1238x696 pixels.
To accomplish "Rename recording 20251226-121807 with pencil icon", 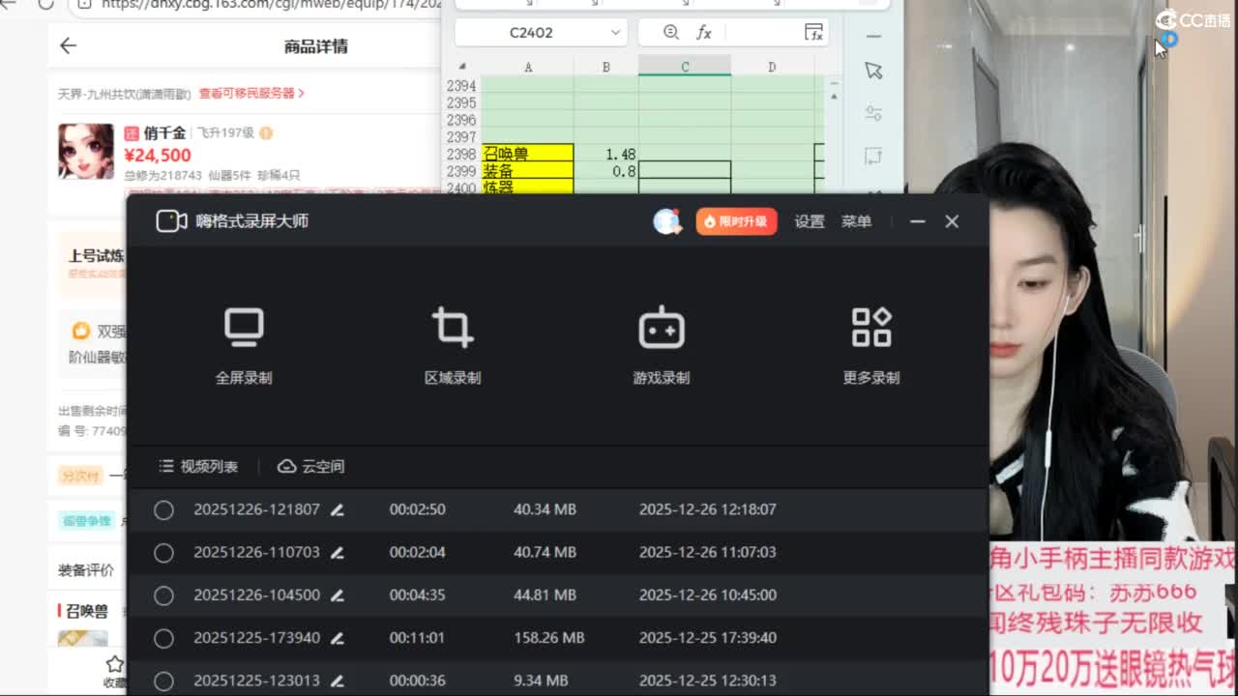I will coord(337,510).
